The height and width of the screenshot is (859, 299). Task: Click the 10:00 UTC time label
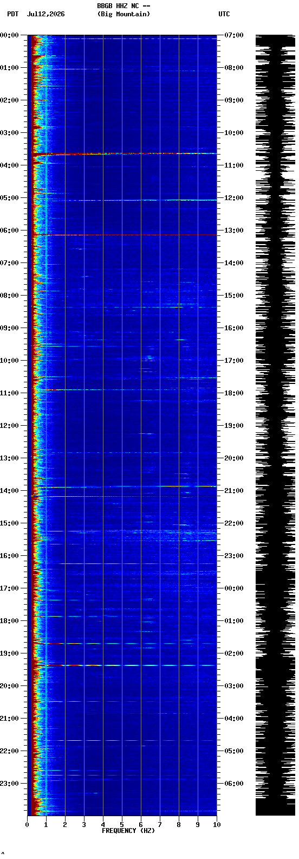coord(234,133)
